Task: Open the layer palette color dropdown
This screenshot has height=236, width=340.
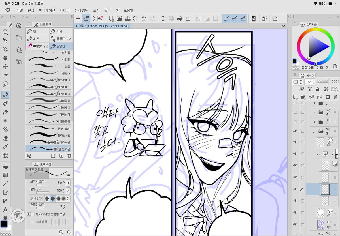Action: 297,82
